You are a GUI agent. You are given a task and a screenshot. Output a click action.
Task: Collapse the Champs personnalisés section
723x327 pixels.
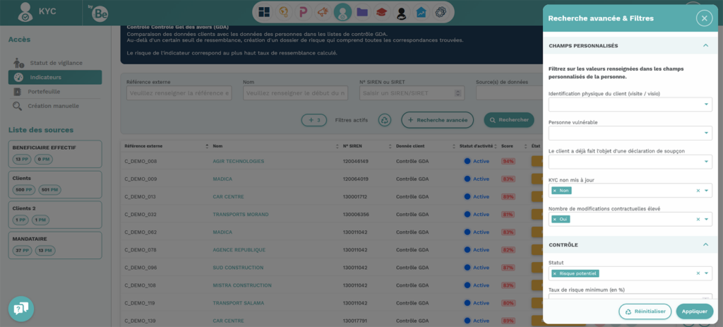pos(705,46)
